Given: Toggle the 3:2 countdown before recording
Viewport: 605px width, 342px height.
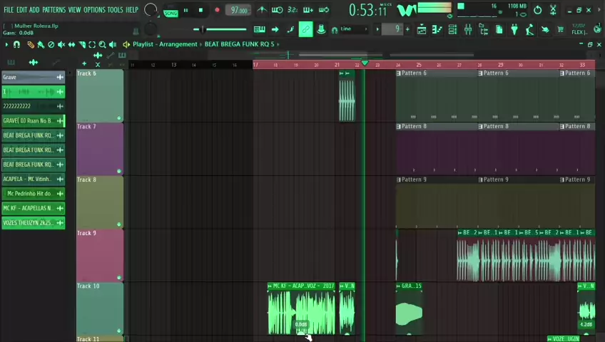Looking at the screenshot, I should [293, 10].
